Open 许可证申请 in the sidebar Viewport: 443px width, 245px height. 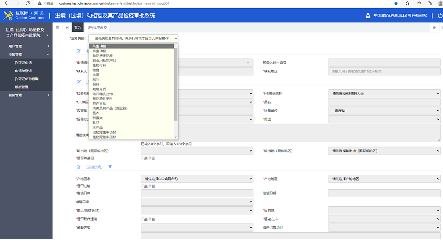(x=23, y=63)
